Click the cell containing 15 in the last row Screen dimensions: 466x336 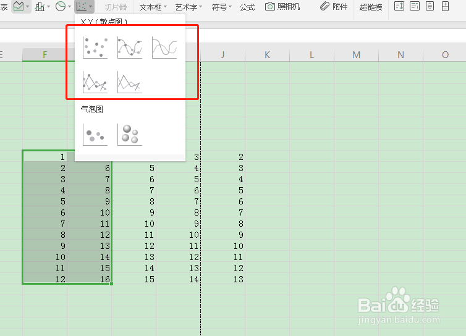[134, 279]
